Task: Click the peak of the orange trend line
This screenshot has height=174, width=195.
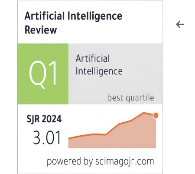Action: pyautogui.click(x=144, y=113)
